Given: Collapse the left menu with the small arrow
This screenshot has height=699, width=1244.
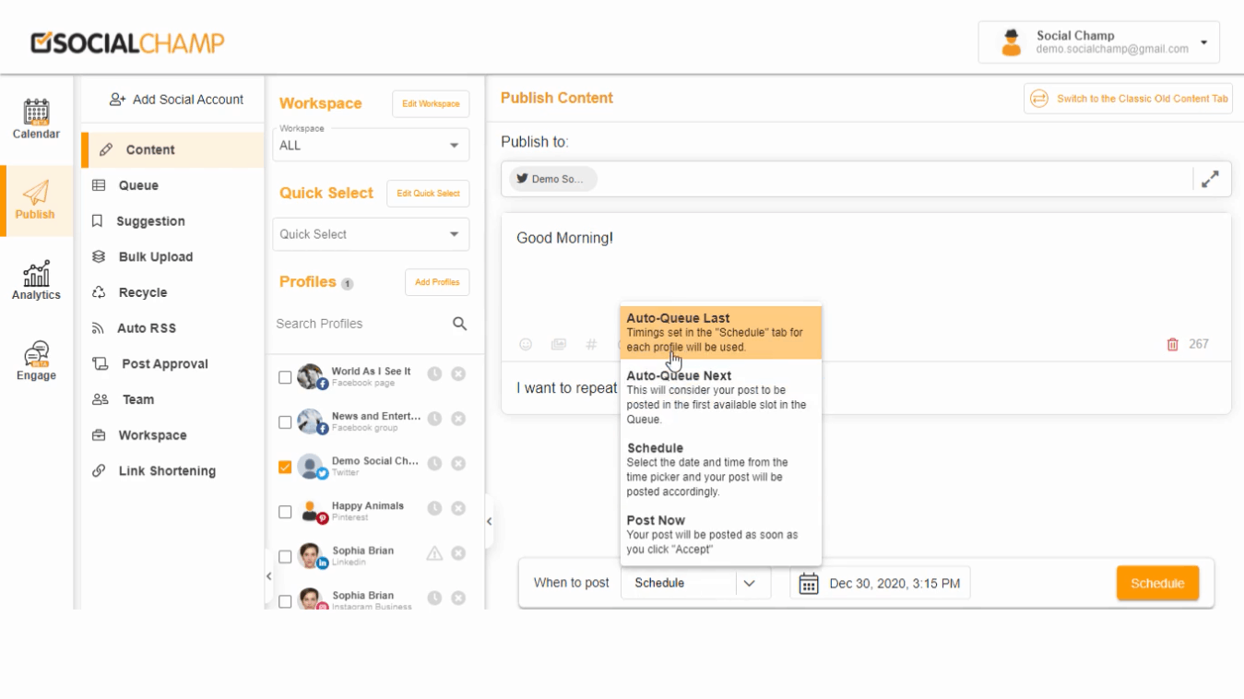Looking at the screenshot, I should tap(268, 575).
